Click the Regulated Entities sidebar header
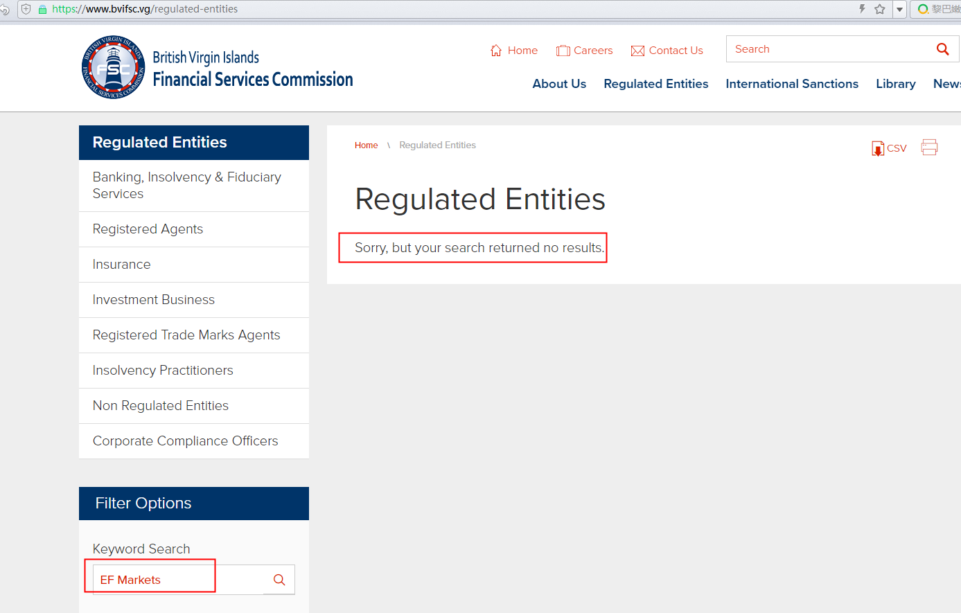The width and height of the screenshot is (961, 613). tap(194, 143)
